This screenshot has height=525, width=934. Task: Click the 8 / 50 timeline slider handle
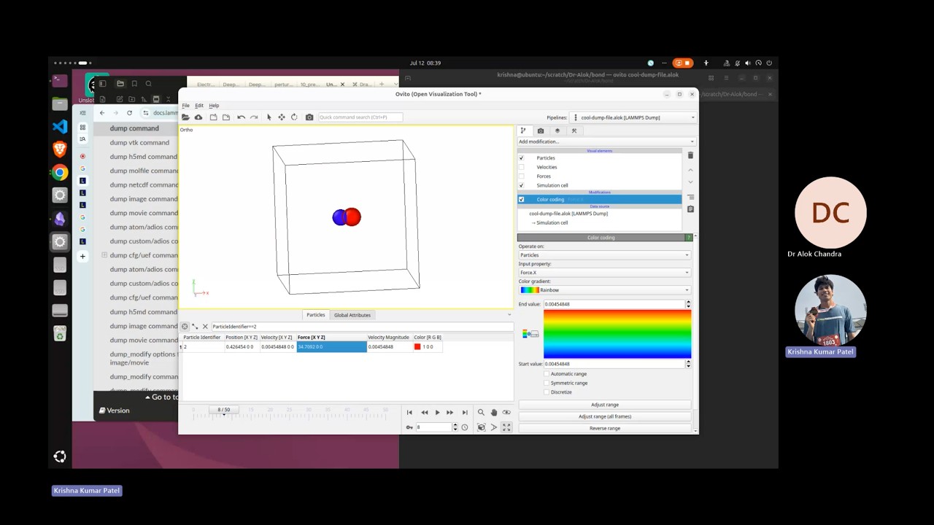coord(224,410)
